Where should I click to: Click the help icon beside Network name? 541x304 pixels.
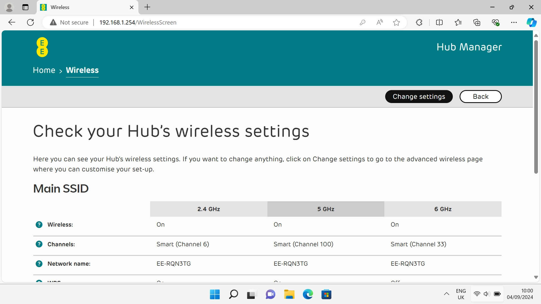click(39, 264)
